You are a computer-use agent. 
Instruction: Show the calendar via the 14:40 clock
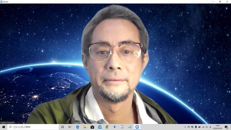[x=218, y=127]
